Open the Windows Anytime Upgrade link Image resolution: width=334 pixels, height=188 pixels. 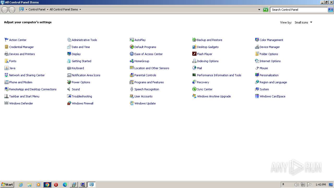(x=214, y=96)
